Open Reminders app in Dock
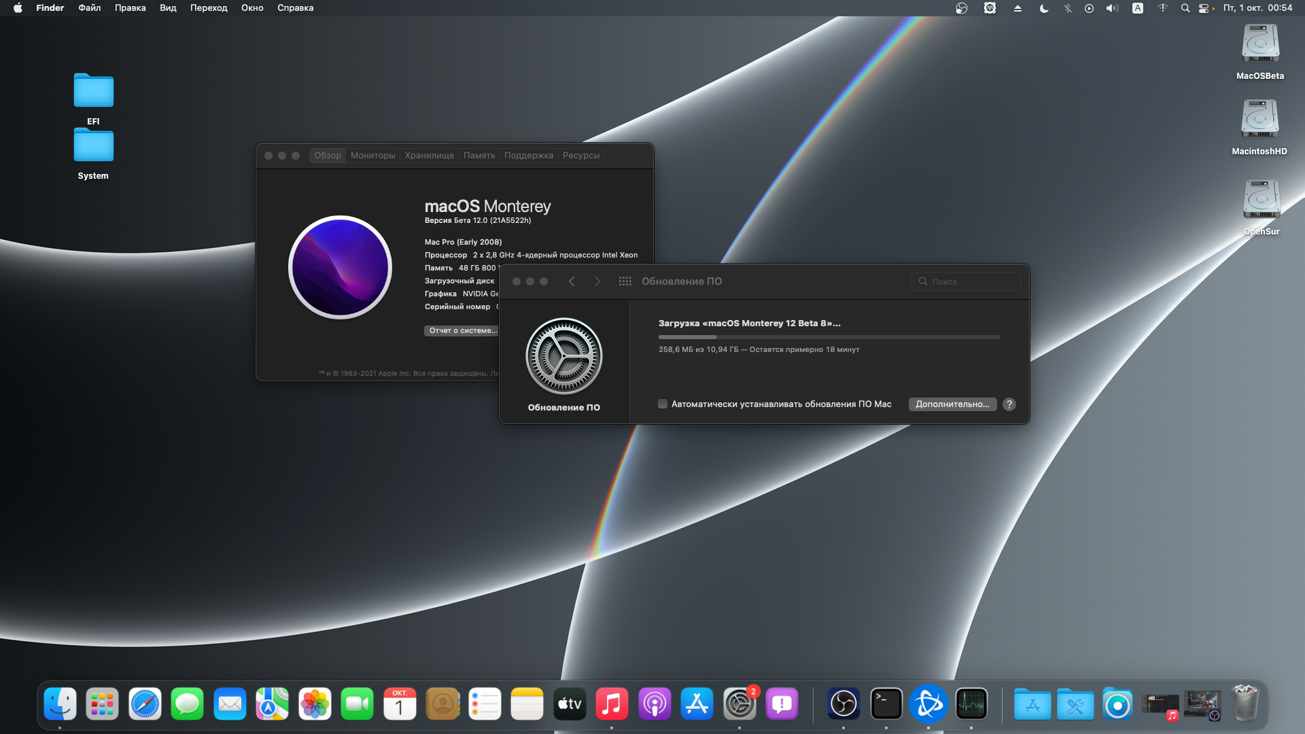Viewport: 1305px width, 734px height. (x=485, y=704)
